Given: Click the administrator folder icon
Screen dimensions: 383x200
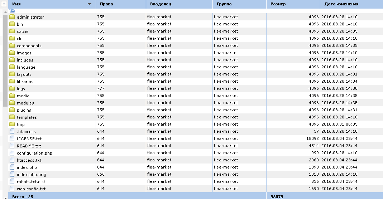Looking at the screenshot, I should pyautogui.click(x=12, y=17).
